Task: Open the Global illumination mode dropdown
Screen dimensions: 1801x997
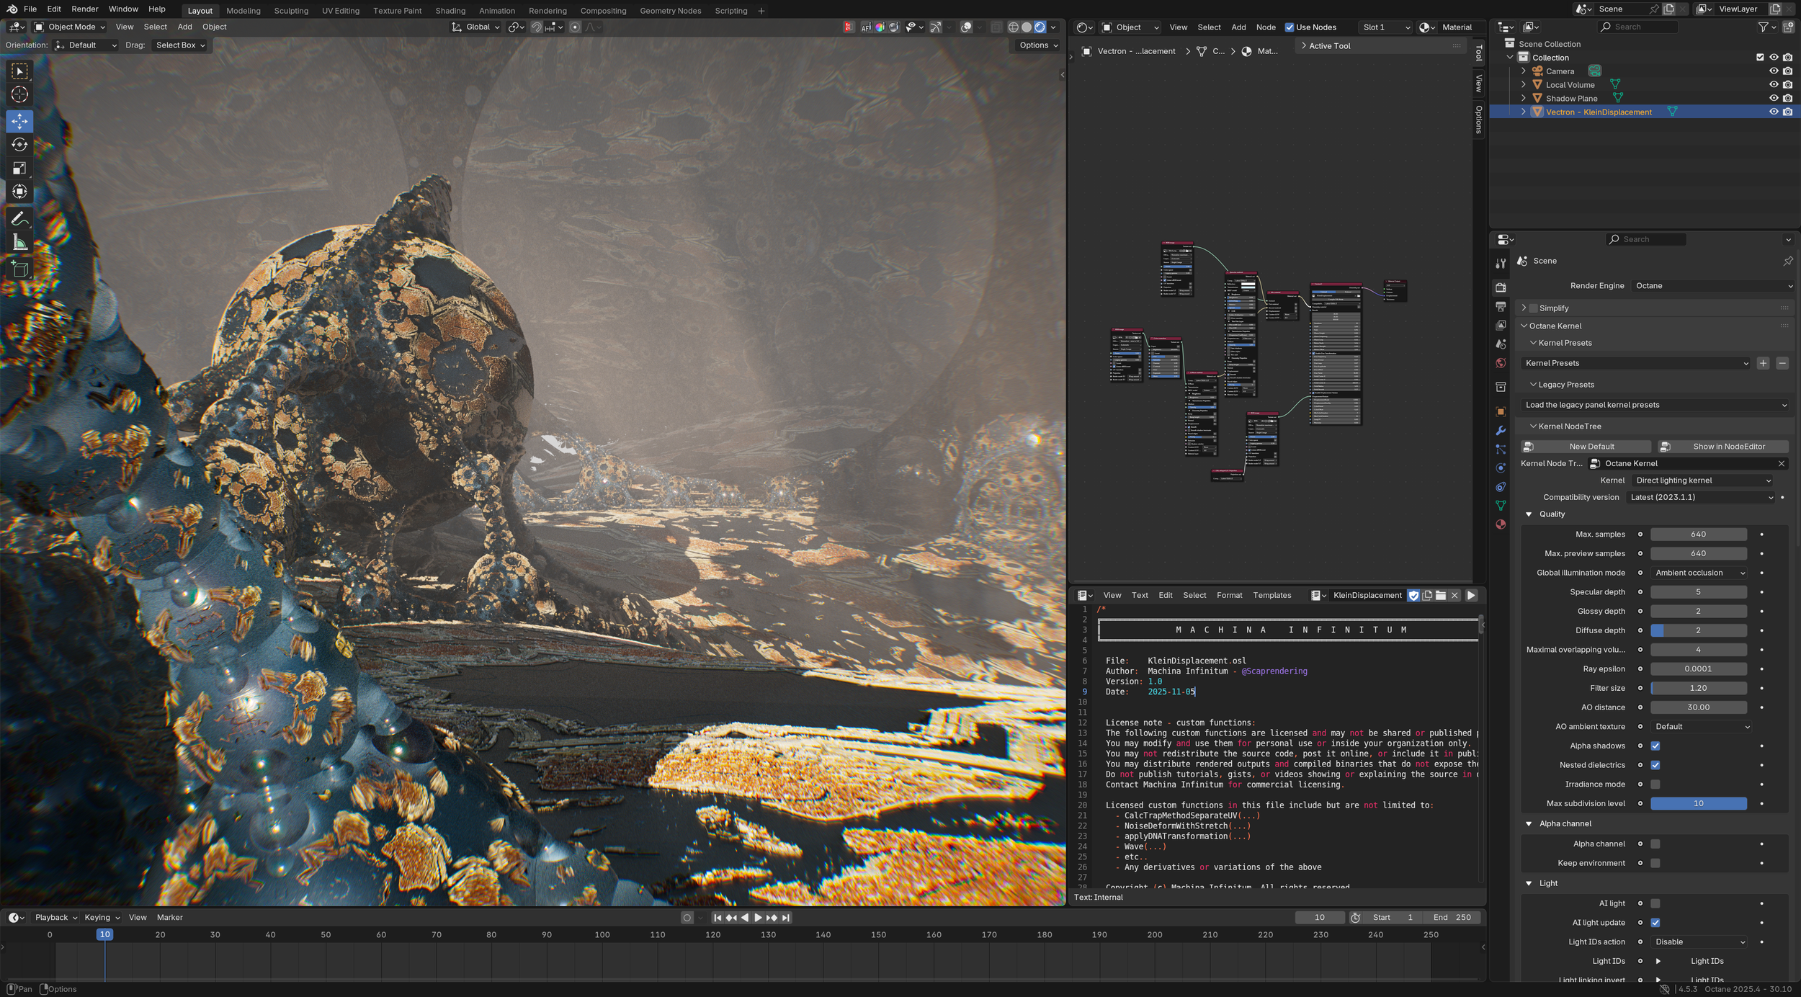Action: [1699, 573]
